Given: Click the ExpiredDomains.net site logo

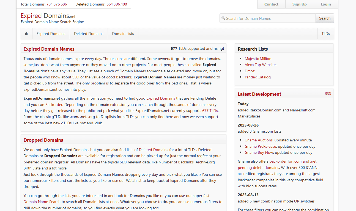Looking at the screenshot, I should (48, 16).
